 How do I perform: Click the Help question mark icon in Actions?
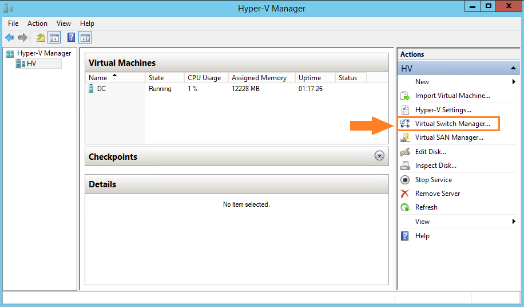404,236
